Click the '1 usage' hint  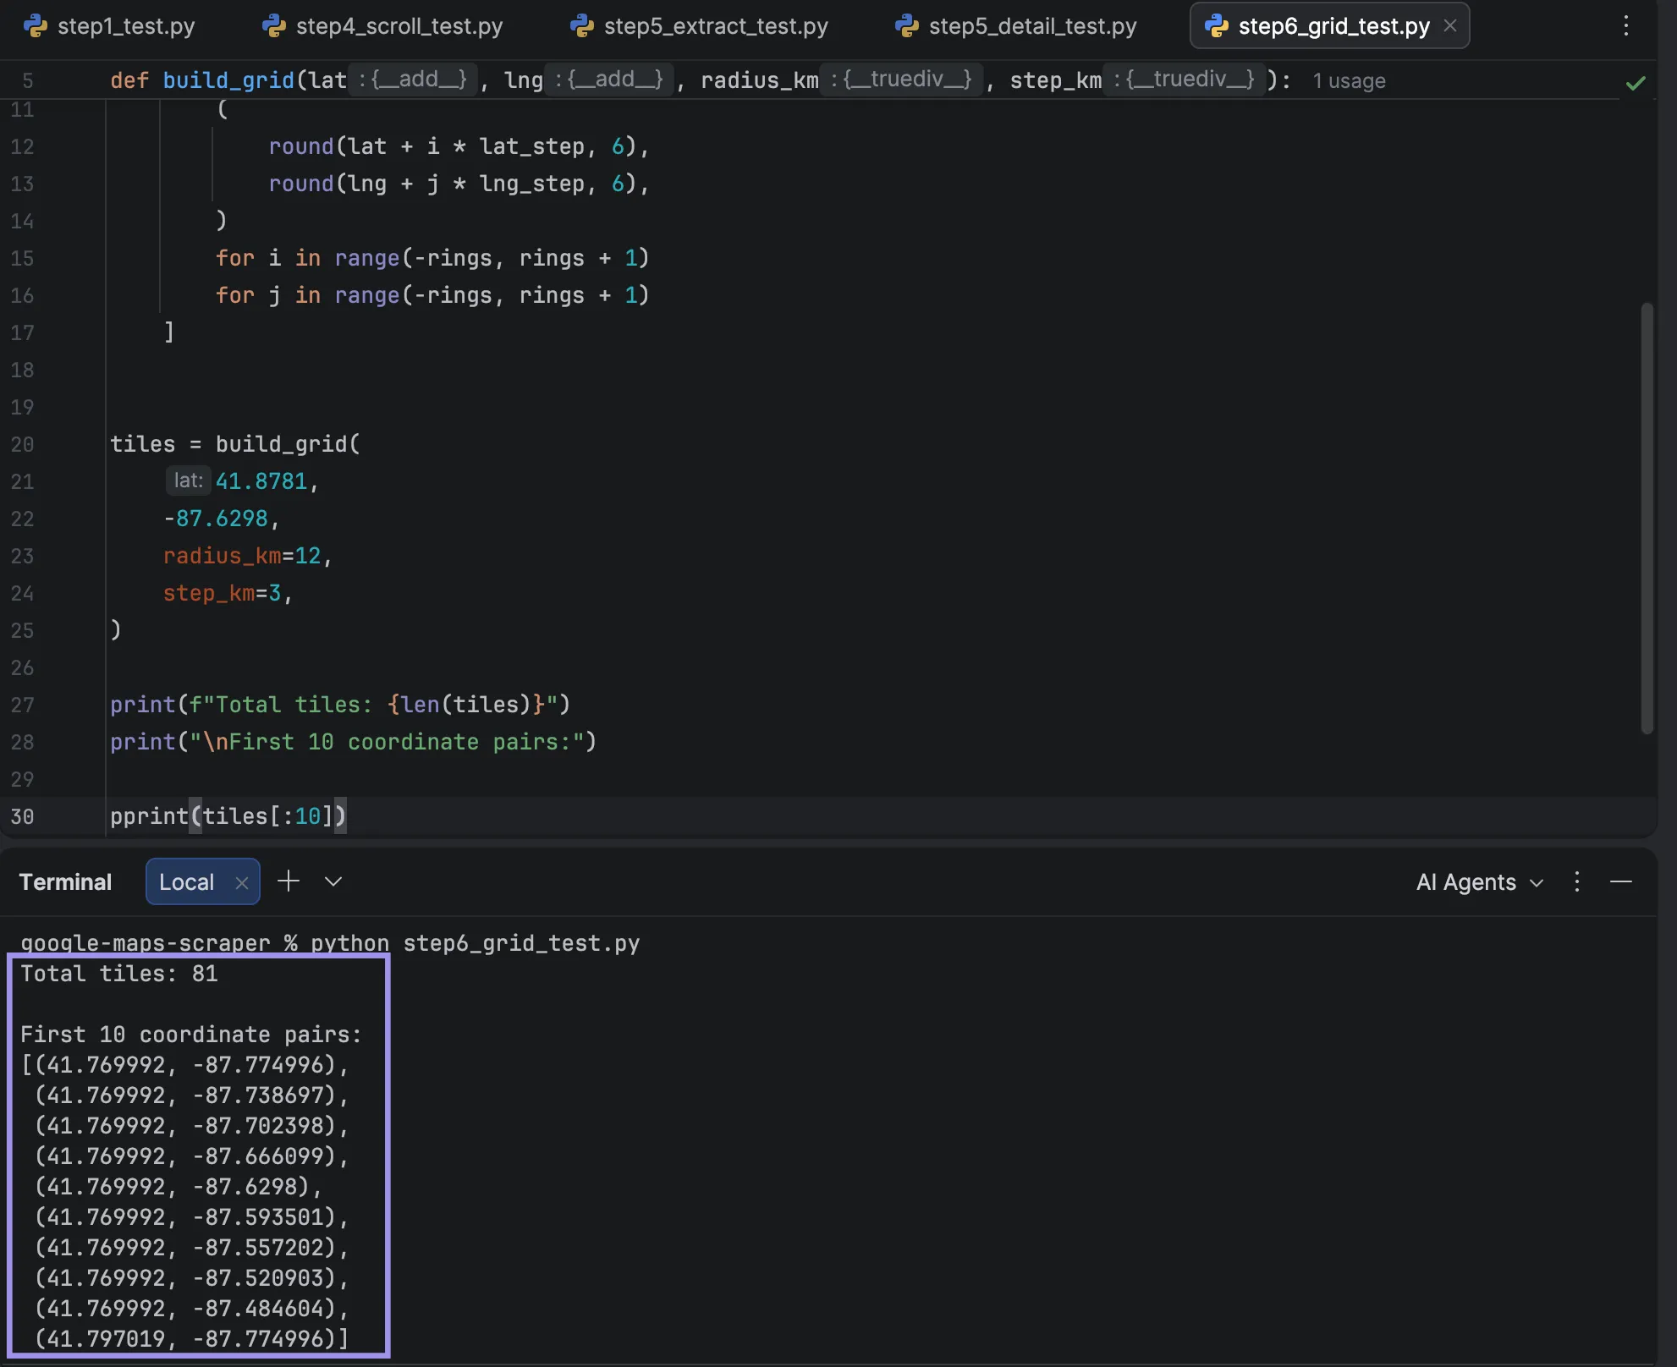pos(1349,81)
